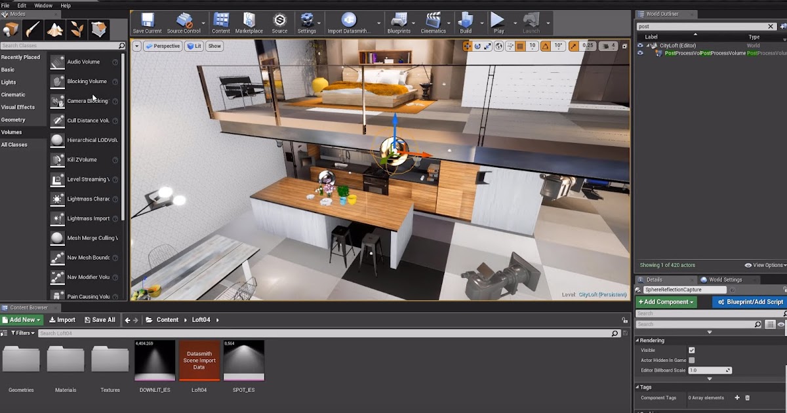Open the SPOT_IES asset thumbnail
787x413 pixels.
tap(243, 359)
